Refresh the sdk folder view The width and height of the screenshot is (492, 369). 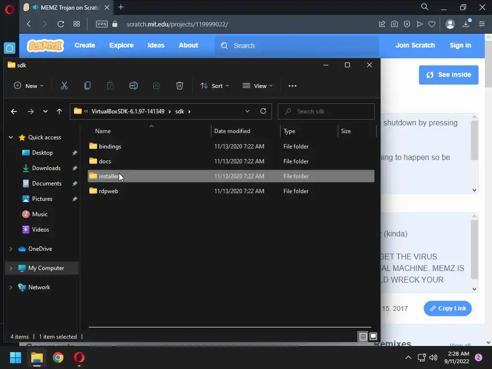[x=263, y=111]
